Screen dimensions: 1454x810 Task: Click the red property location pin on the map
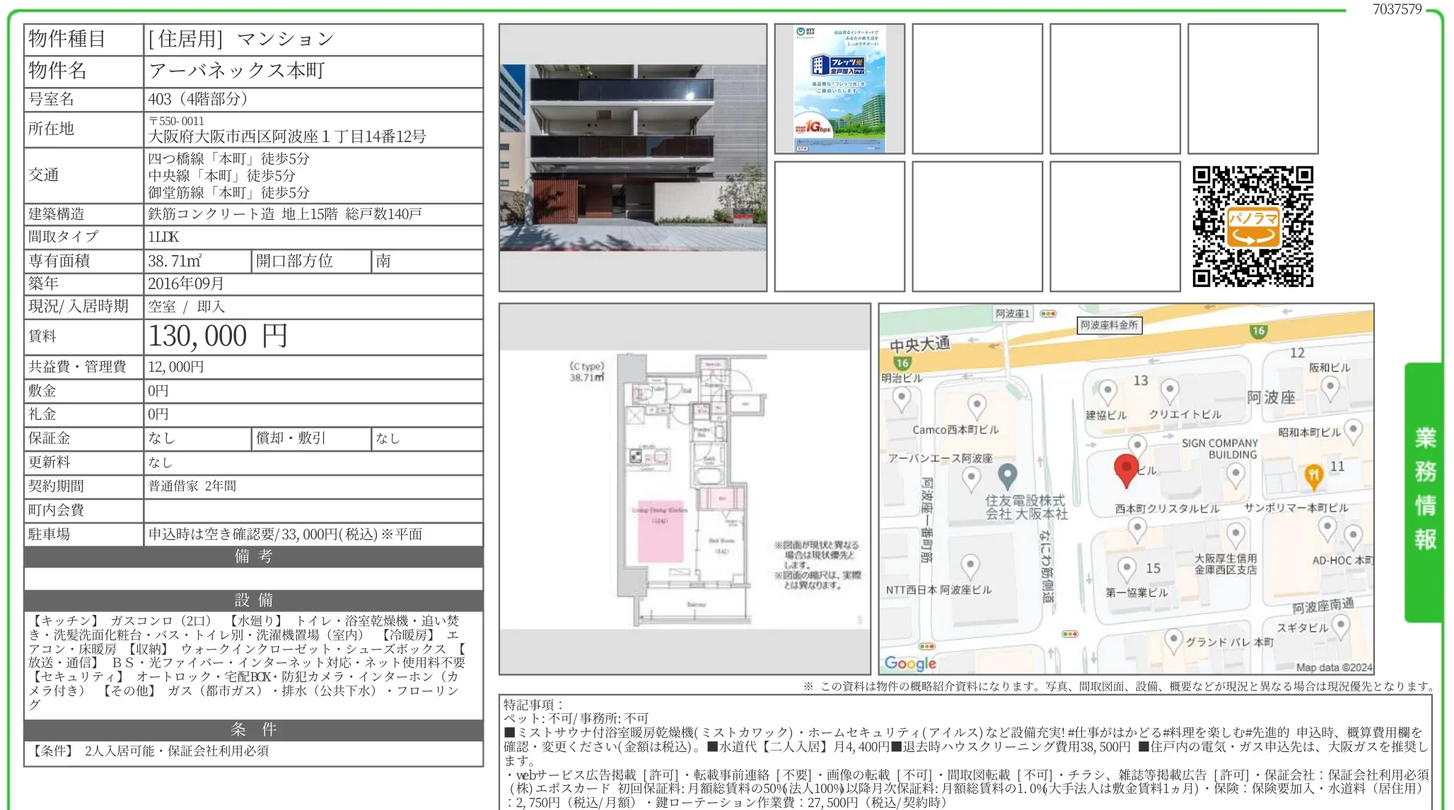1125,470
